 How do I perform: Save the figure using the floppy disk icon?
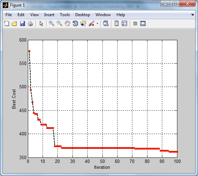22,23
